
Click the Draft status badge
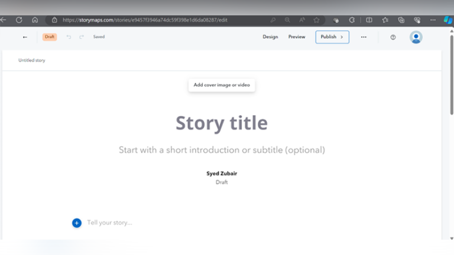click(50, 37)
